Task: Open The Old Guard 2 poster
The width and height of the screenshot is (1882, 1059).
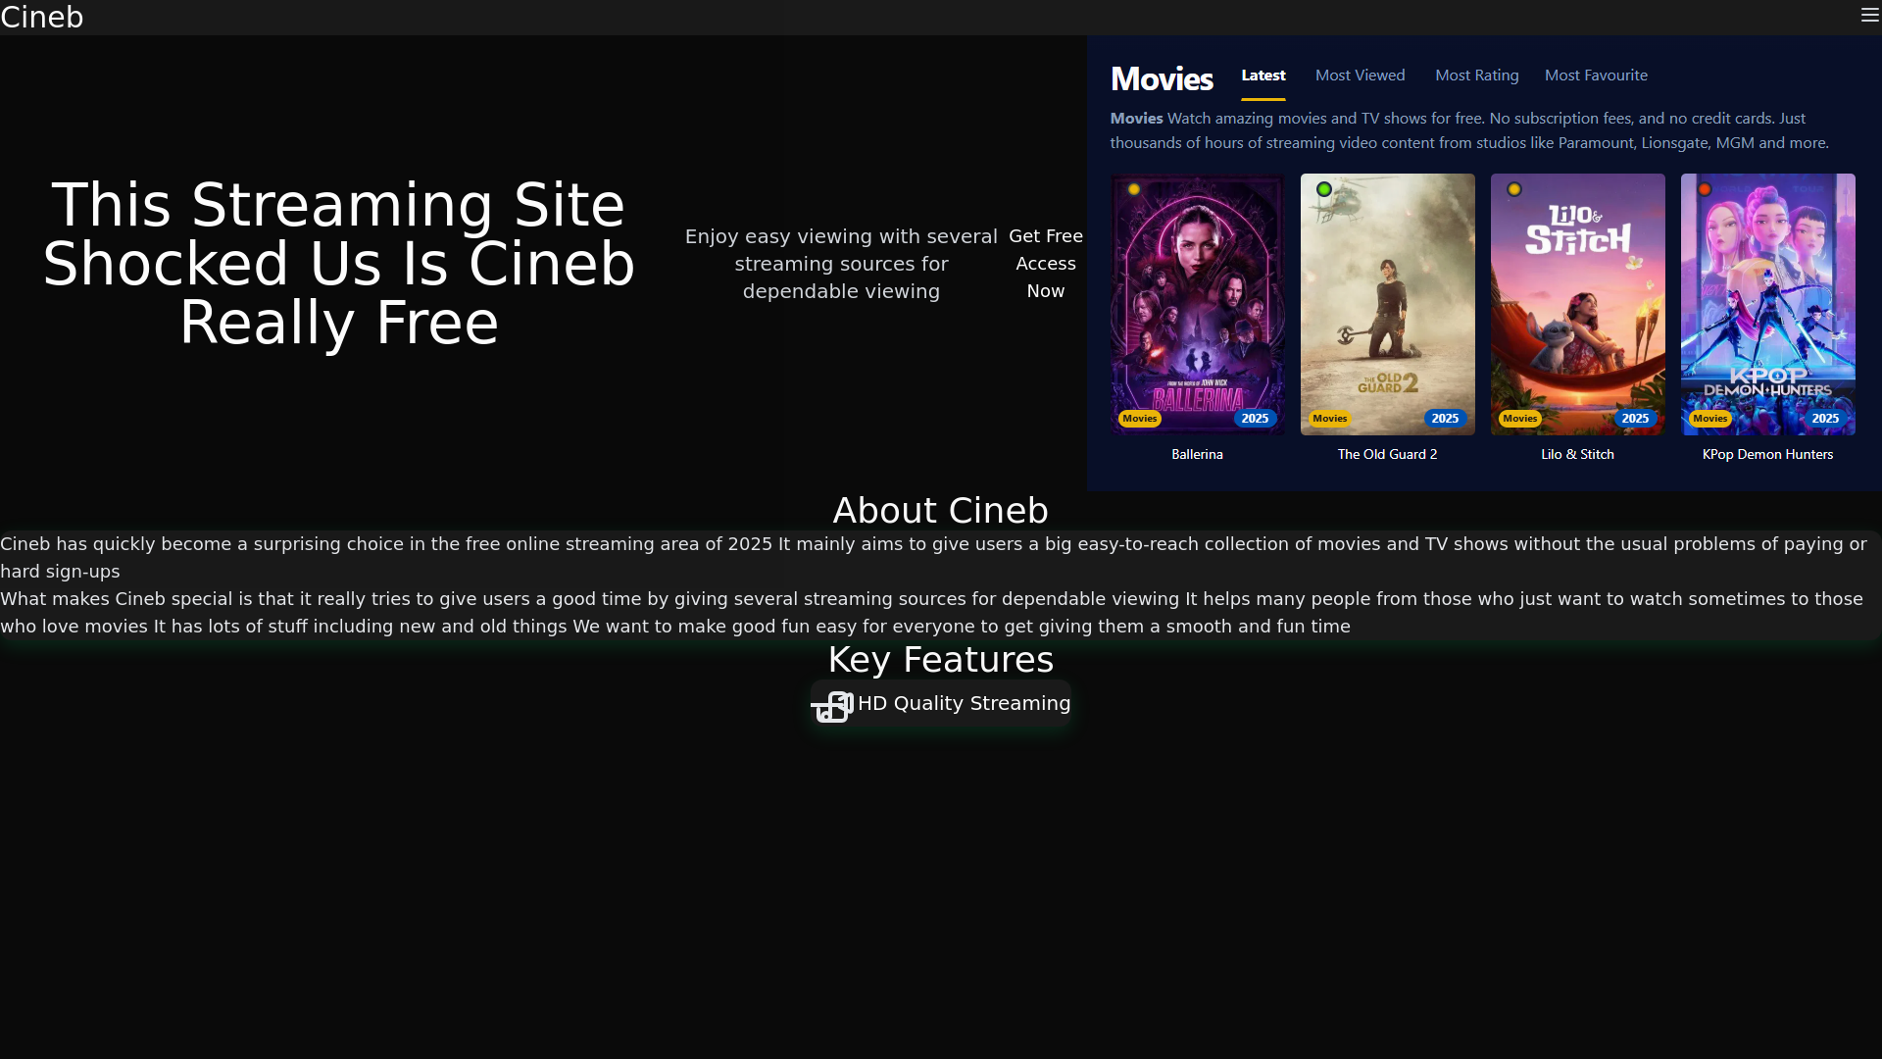Action: 1387,304
